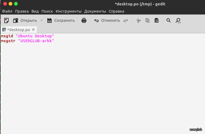This screenshot has width=205, height=134.
Task: Open search with magnifier icon
Action: (168, 20)
